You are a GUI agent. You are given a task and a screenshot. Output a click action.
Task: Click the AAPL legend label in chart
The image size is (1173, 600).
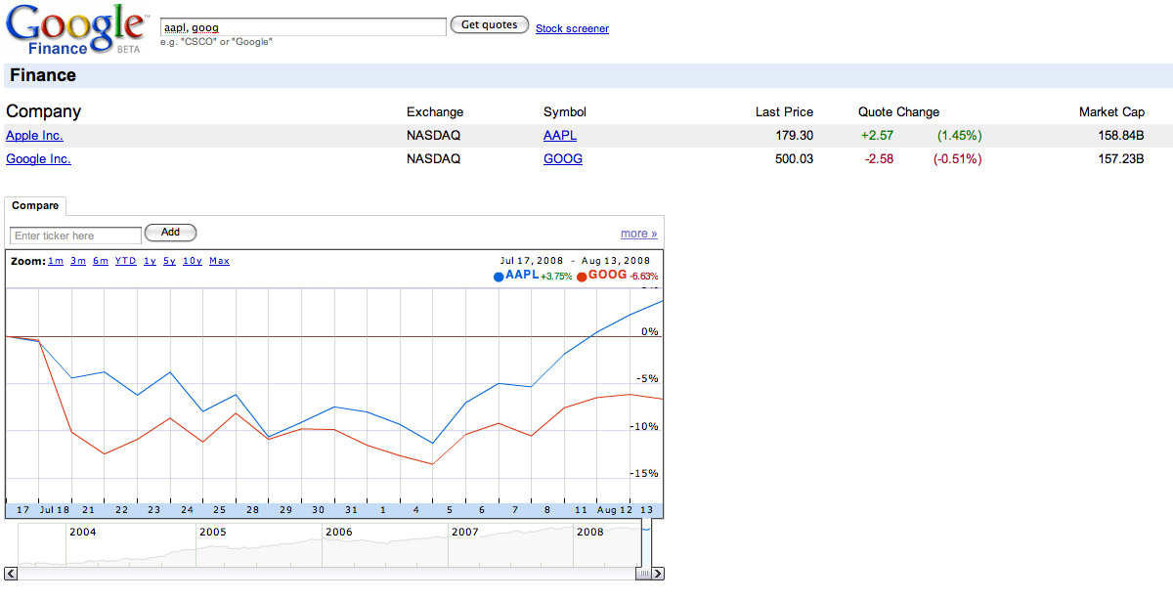tap(522, 276)
